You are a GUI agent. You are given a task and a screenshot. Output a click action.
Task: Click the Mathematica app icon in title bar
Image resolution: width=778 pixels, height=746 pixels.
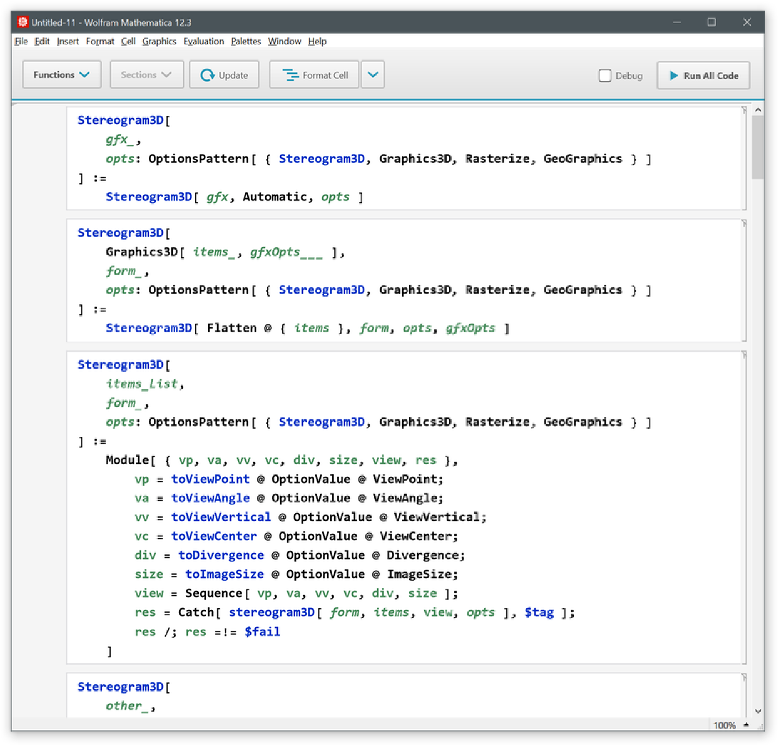(x=23, y=22)
